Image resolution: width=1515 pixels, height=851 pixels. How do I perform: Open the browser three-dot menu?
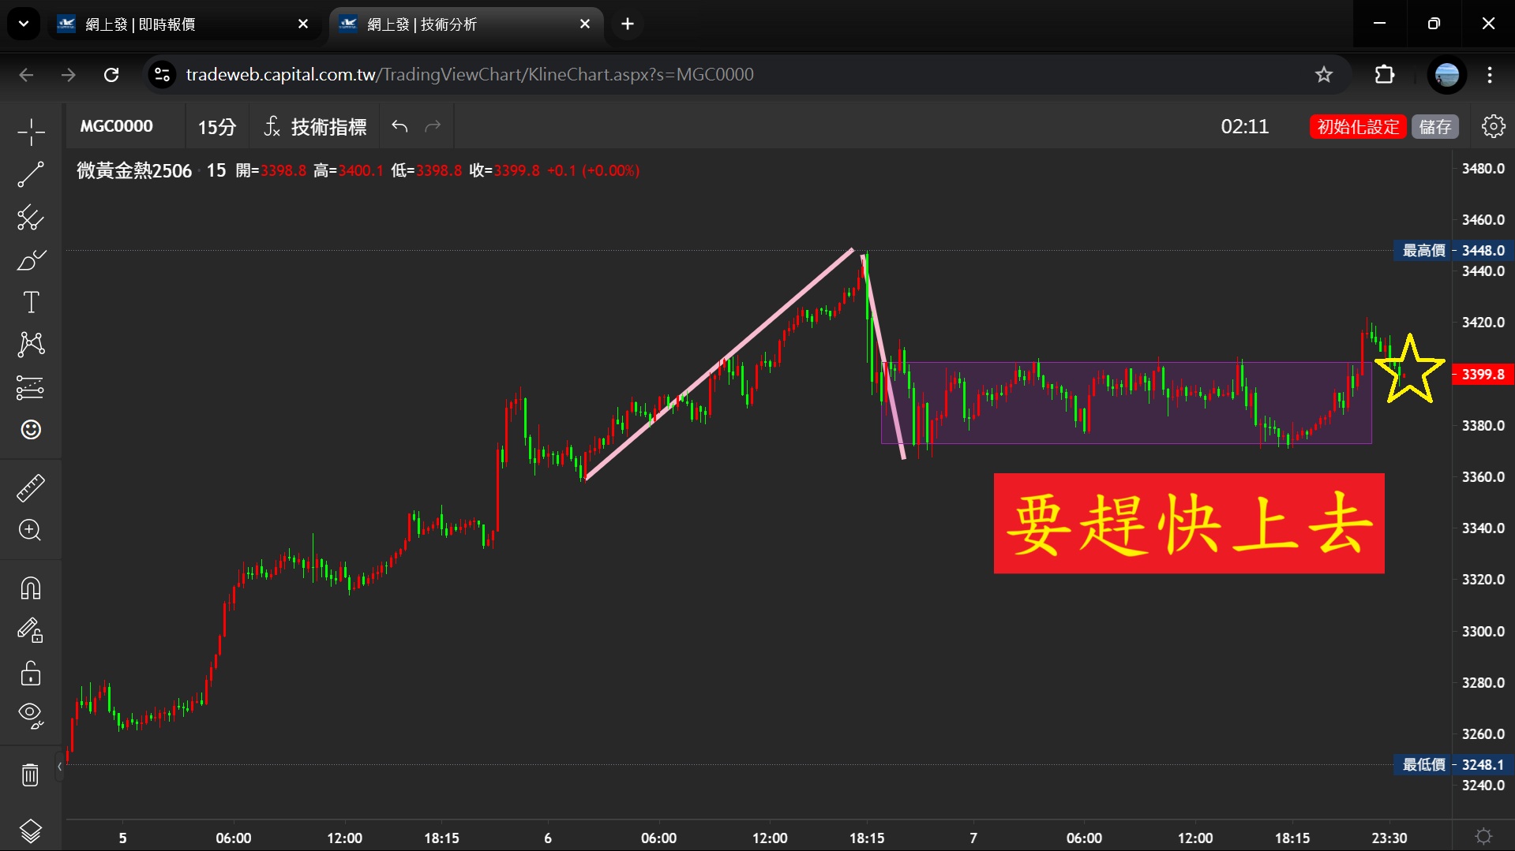1490,75
